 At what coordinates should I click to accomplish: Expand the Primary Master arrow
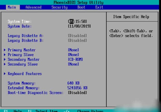point(5,50)
